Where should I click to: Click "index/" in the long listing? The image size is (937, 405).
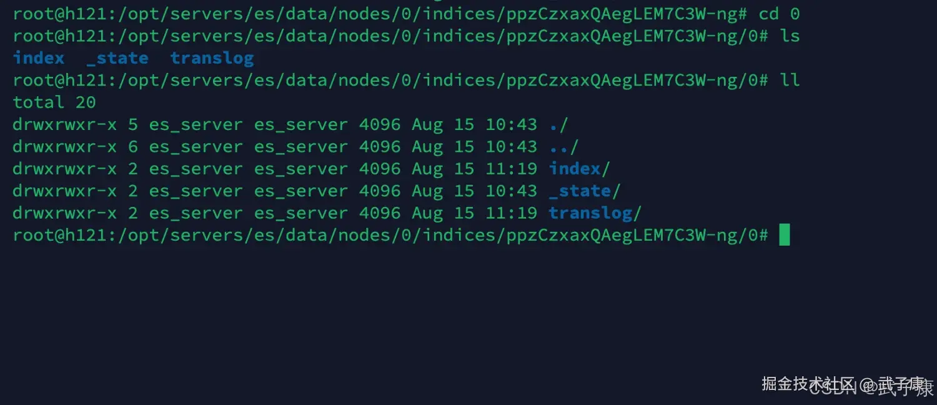pos(579,169)
